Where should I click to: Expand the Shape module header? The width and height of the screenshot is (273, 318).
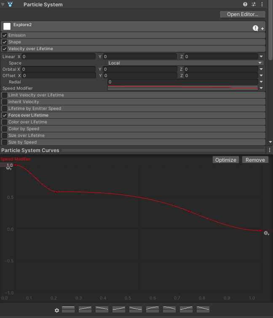133,42
